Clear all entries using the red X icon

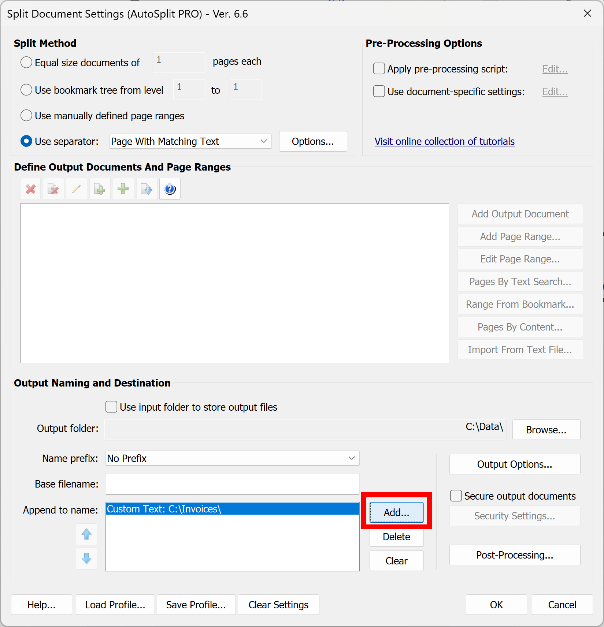pos(30,189)
